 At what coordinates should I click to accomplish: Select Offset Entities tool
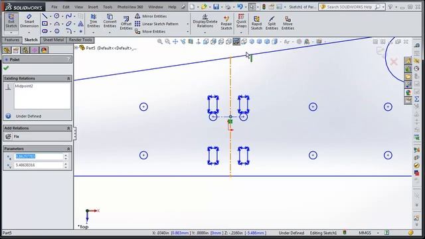[x=126, y=23]
